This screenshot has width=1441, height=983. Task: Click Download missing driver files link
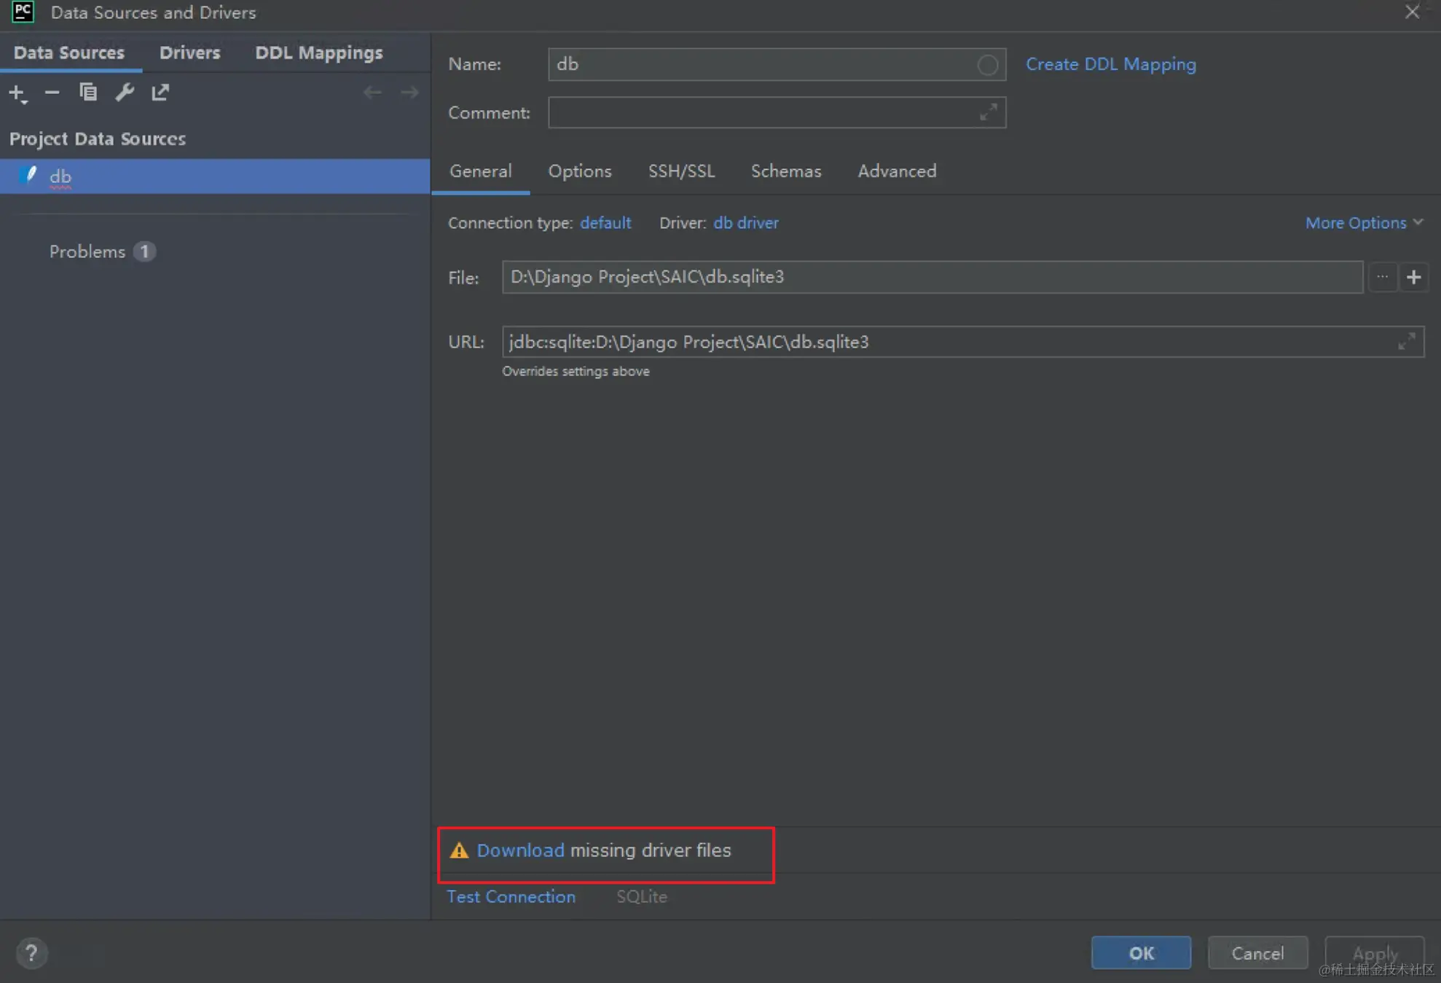(x=520, y=850)
